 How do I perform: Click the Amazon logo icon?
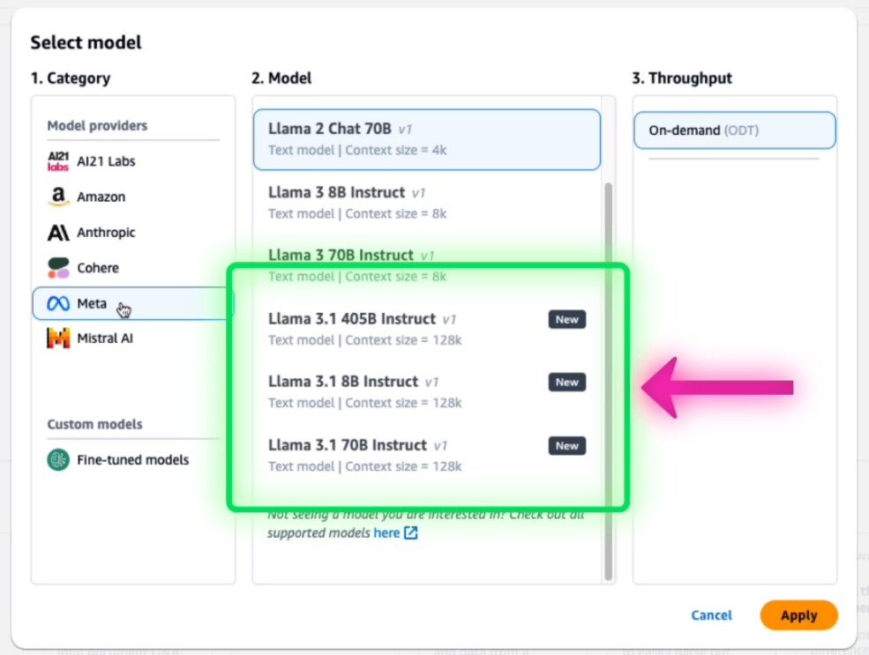pos(58,197)
